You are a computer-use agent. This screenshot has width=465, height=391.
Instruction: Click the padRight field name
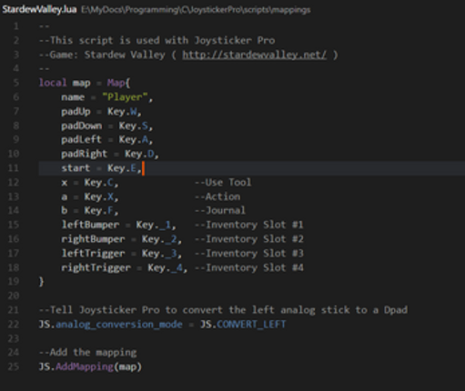[x=85, y=154]
